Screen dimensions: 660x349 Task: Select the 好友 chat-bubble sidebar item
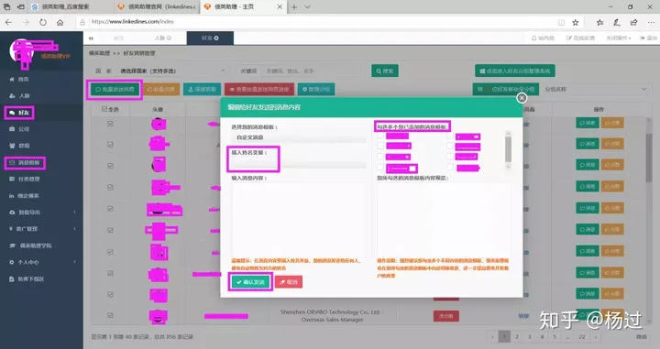coord(19,113)
